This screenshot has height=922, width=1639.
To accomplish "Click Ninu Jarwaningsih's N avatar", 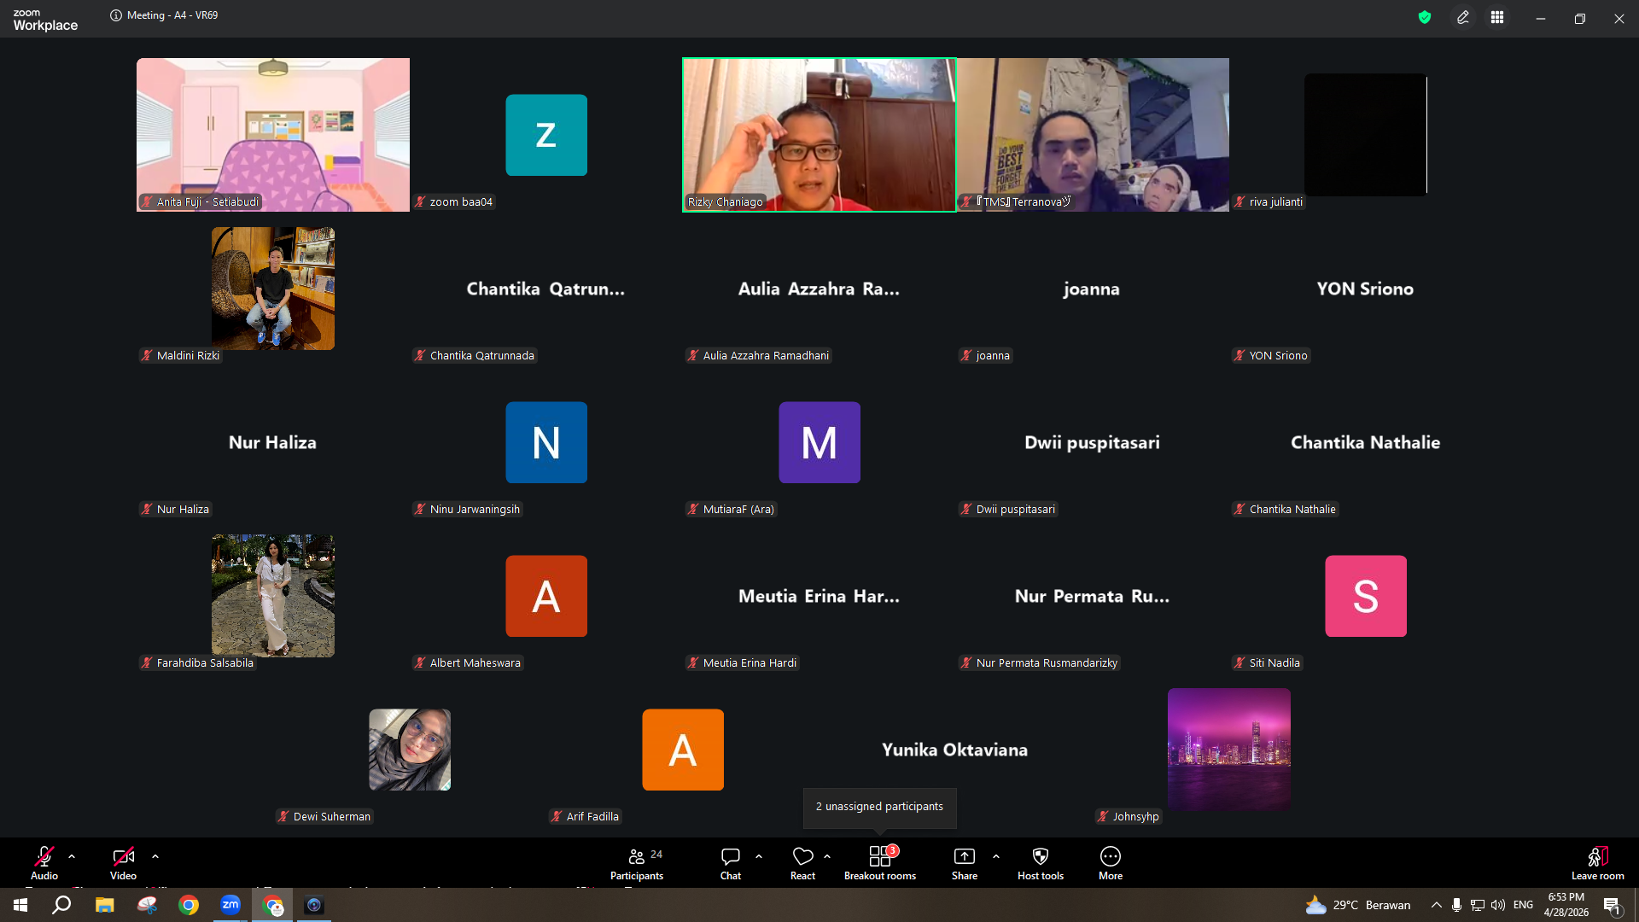I will [x=546, y=442].
